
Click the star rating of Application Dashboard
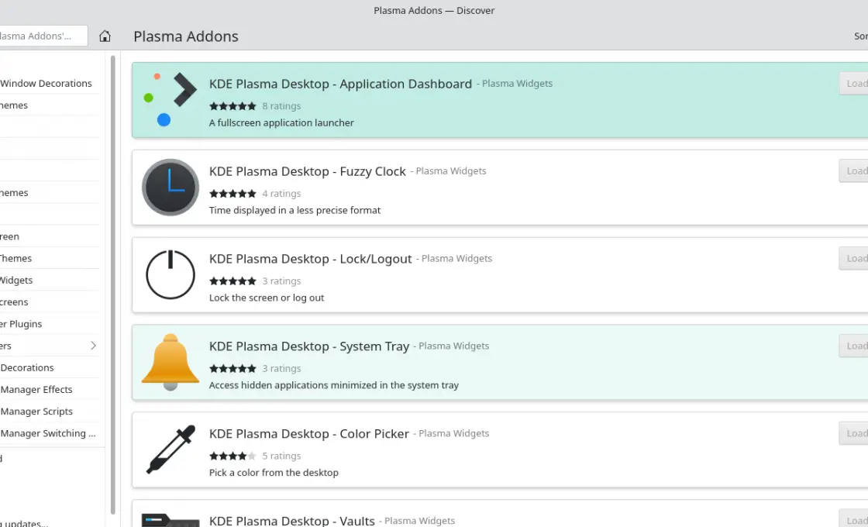point(232,105)
